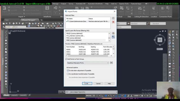
Task: Toggle Add Points to Point Group checkbox
Action: [x=66, y=59]
